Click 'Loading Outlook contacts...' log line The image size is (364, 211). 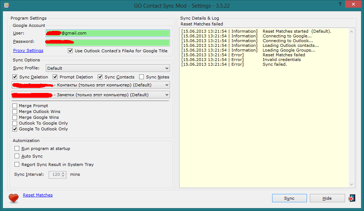coord(291,45)
